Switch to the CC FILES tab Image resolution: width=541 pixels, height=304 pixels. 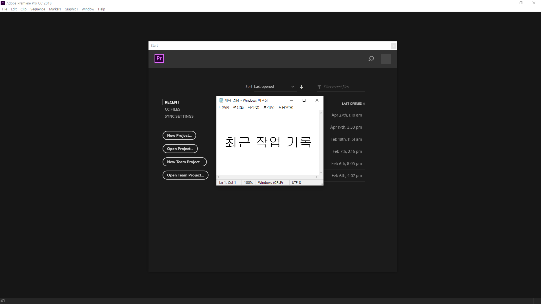coord(172,109)
